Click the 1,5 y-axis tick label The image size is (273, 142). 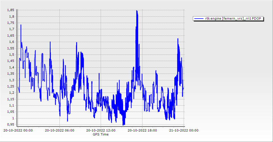click(11, 55)
